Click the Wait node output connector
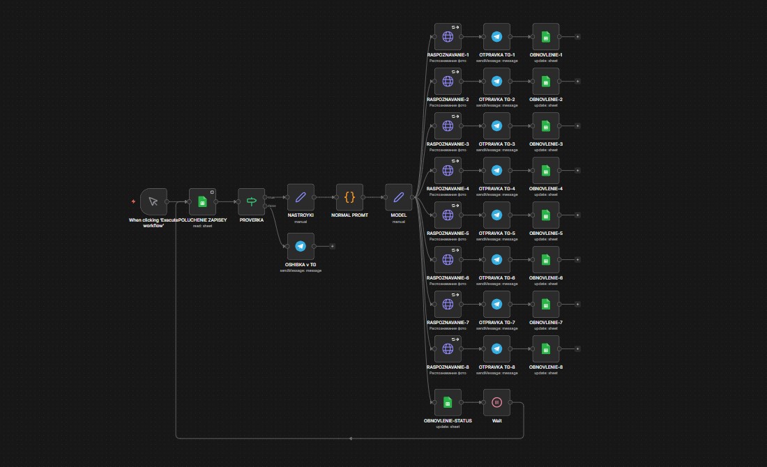This screenshot has width=767, height=467. 511,402
